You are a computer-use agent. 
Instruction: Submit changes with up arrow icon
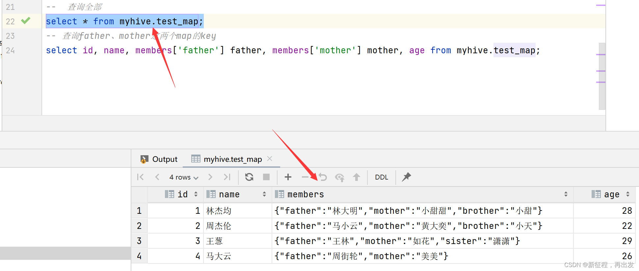point(357,177)
